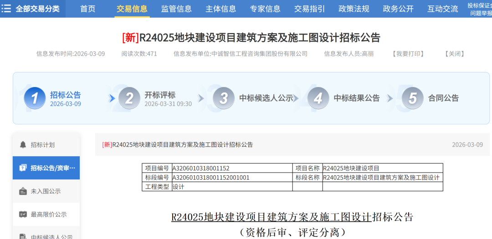The image size is (492, 239).
Task: Select 中标候选人公示 in the sidebar
Action: pos(46,233)
